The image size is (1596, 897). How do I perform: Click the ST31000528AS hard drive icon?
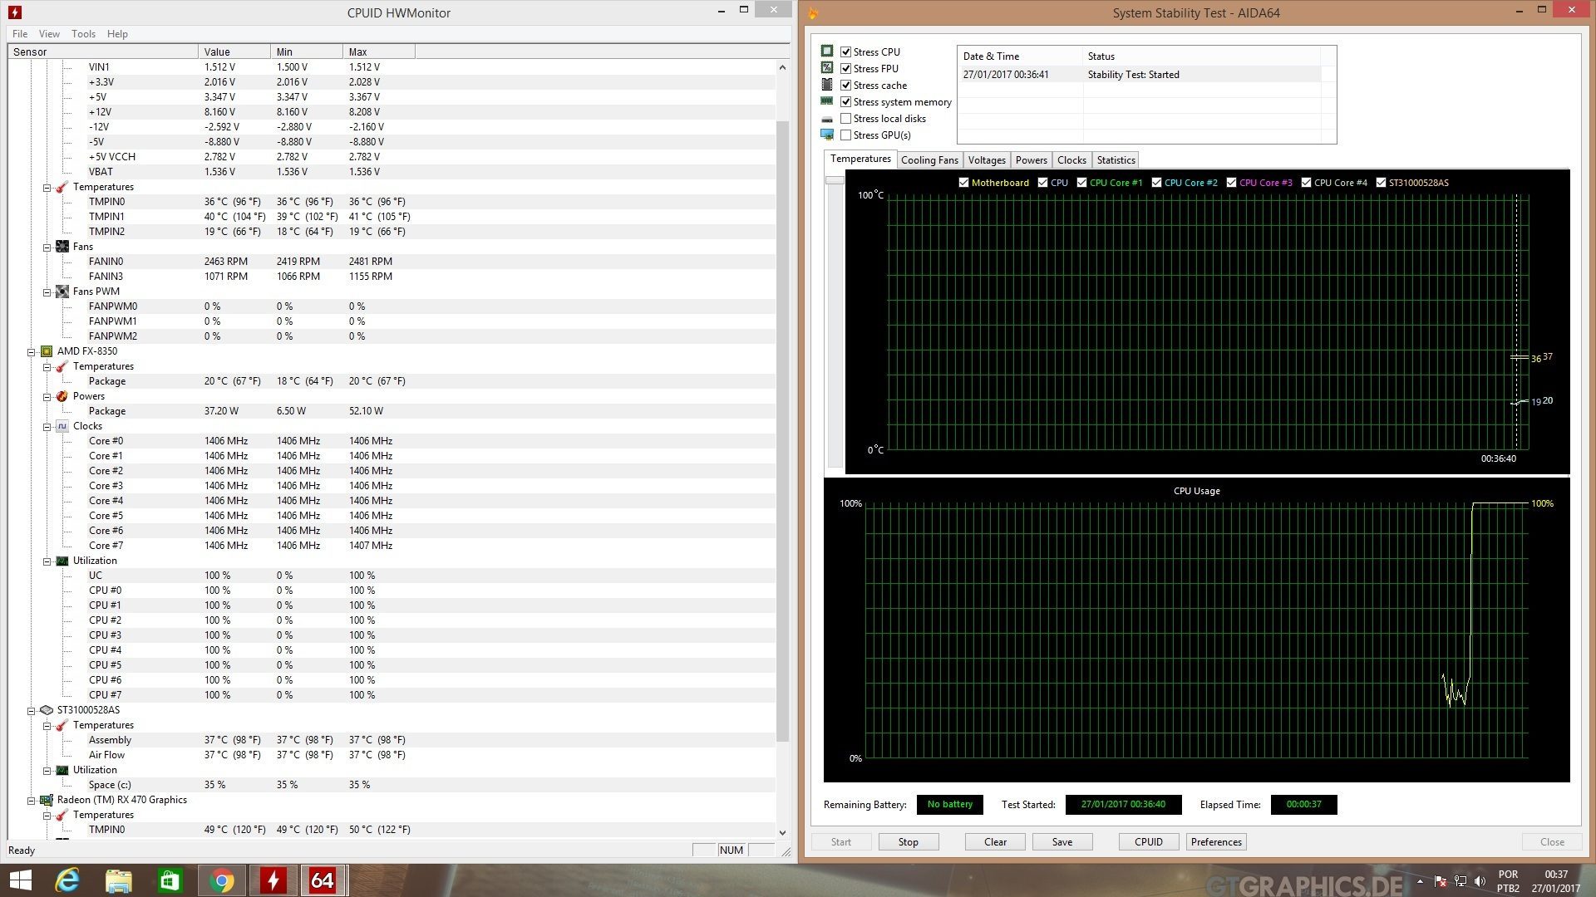47,710
